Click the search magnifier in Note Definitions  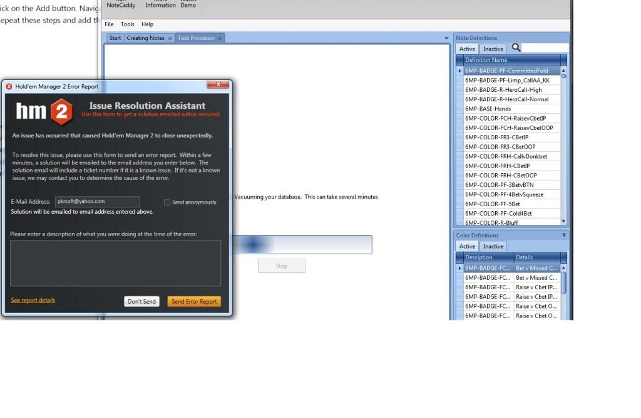tap(516, 47)
